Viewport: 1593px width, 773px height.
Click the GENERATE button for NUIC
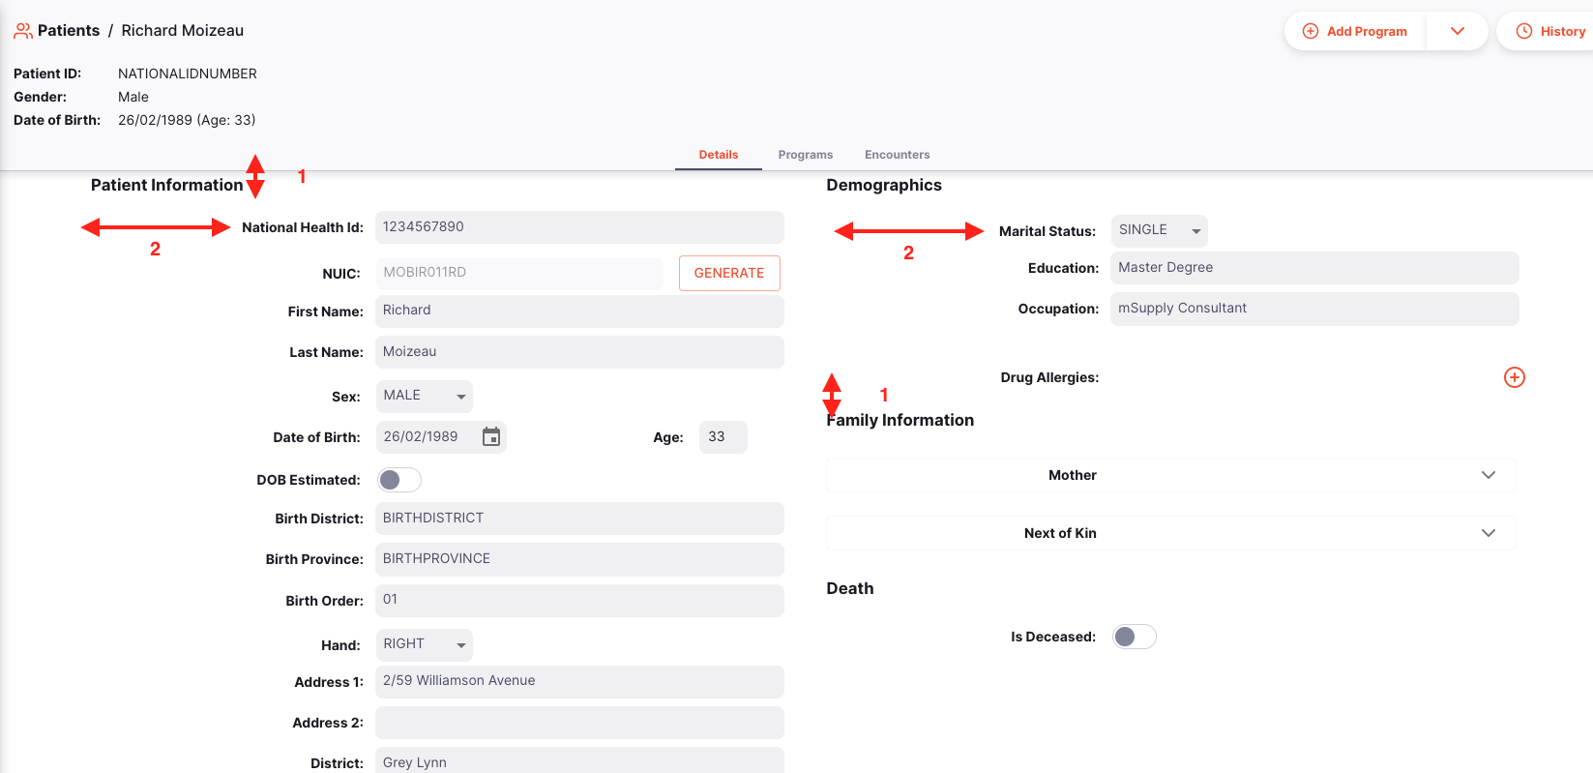pyautogui.click(x=729, y=273)
